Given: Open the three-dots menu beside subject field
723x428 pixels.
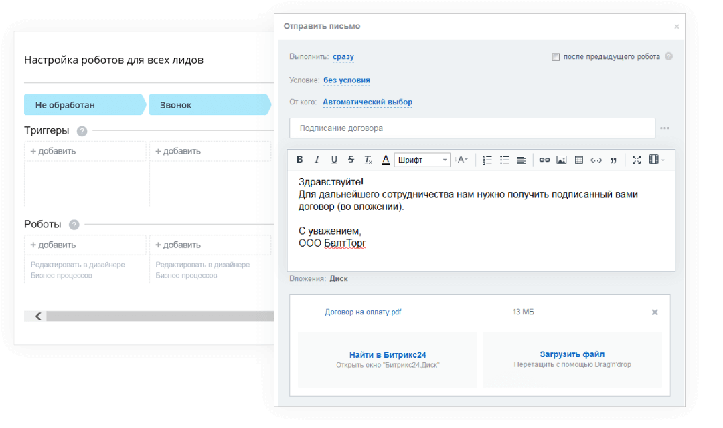Looking at the screenshot, I should point(665,128).
